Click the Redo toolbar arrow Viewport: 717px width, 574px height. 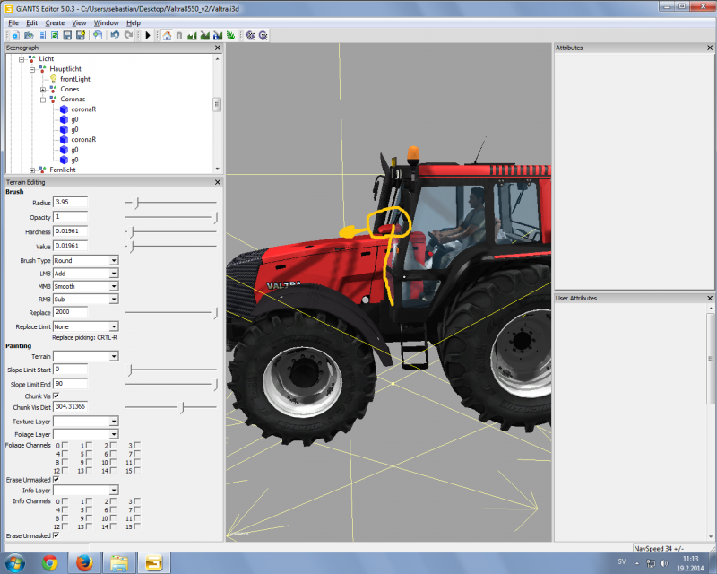click(128, 35)
